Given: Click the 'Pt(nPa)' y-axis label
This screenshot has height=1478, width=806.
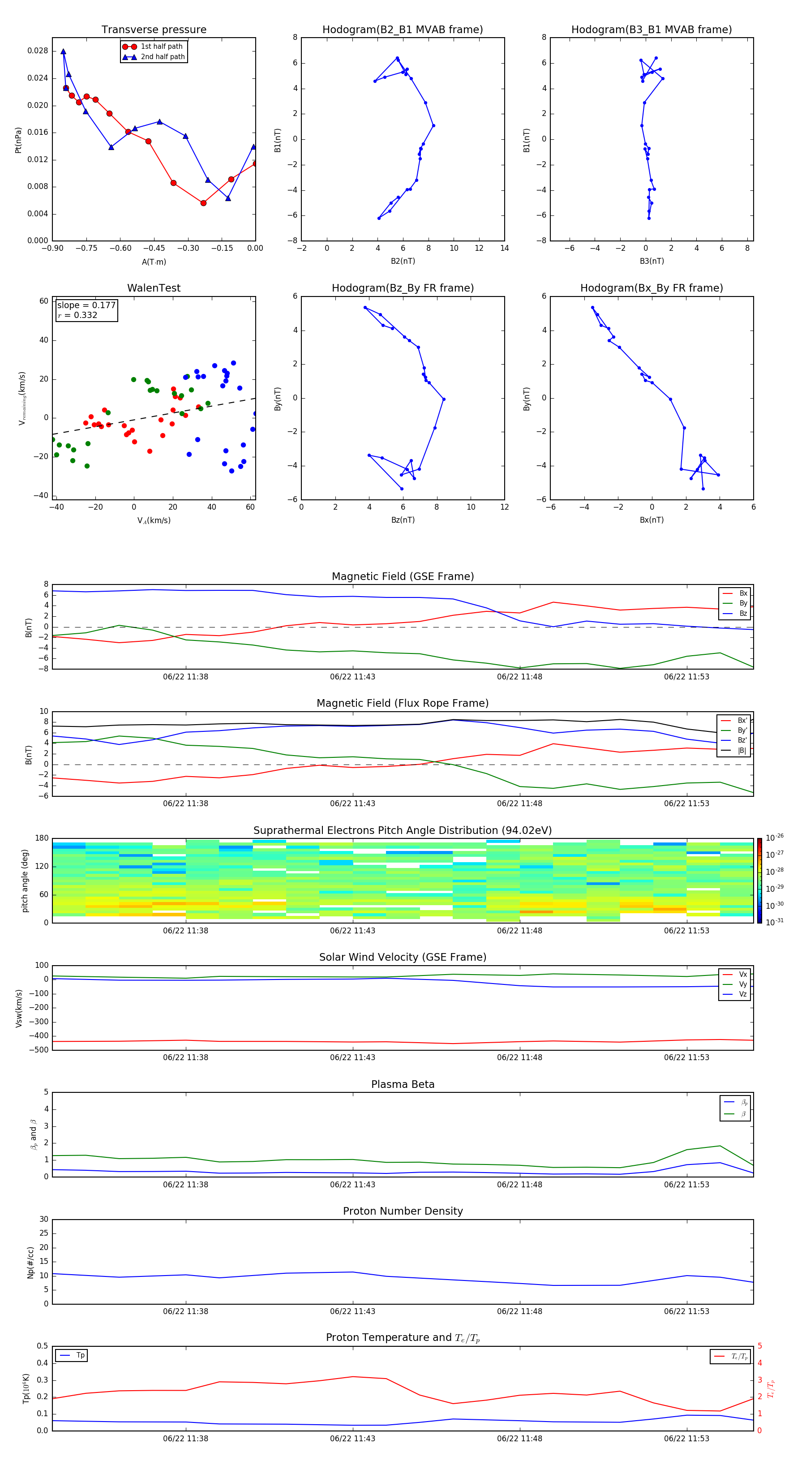Looking at the screenshot, I should [x=18, y=139].
